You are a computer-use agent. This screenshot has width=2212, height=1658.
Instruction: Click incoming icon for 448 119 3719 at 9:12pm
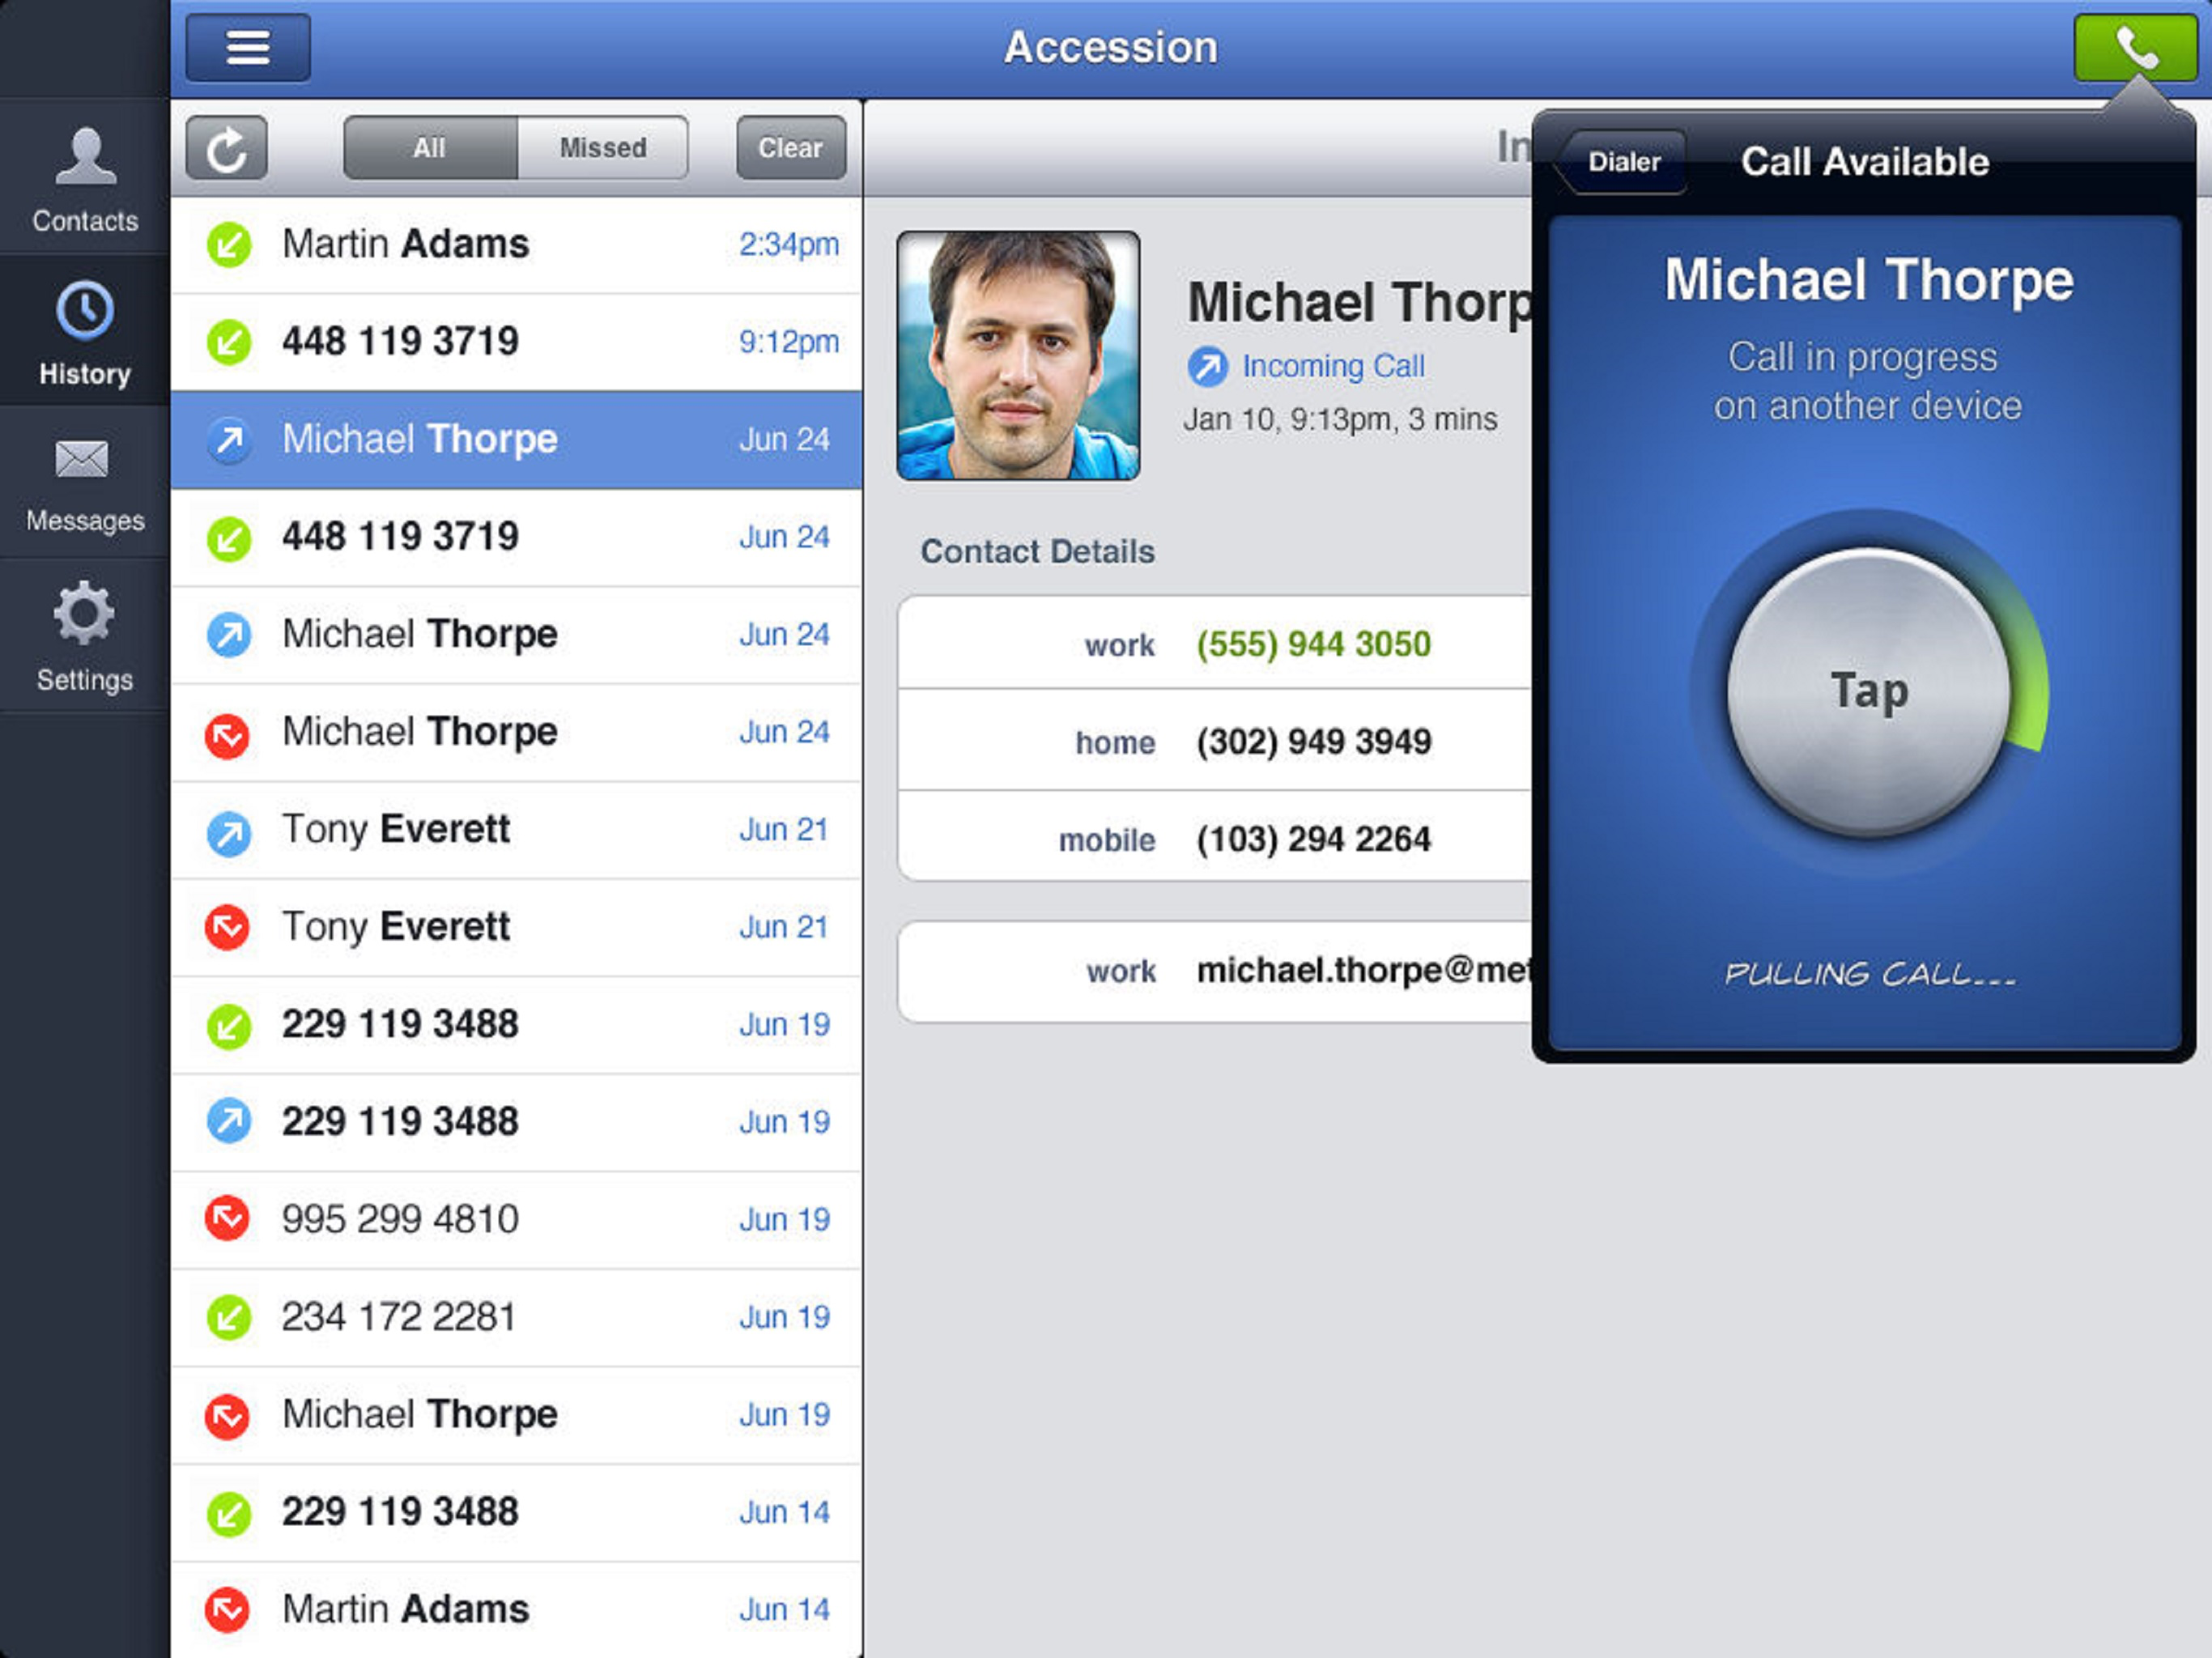[x=229, y=342]
